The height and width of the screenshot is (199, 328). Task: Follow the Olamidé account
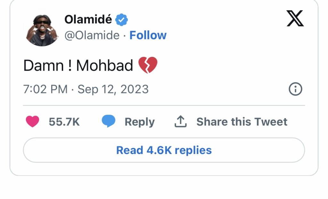pos(148,35)
